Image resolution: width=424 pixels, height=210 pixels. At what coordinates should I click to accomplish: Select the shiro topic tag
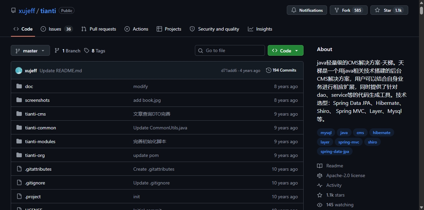coord(372,142)
